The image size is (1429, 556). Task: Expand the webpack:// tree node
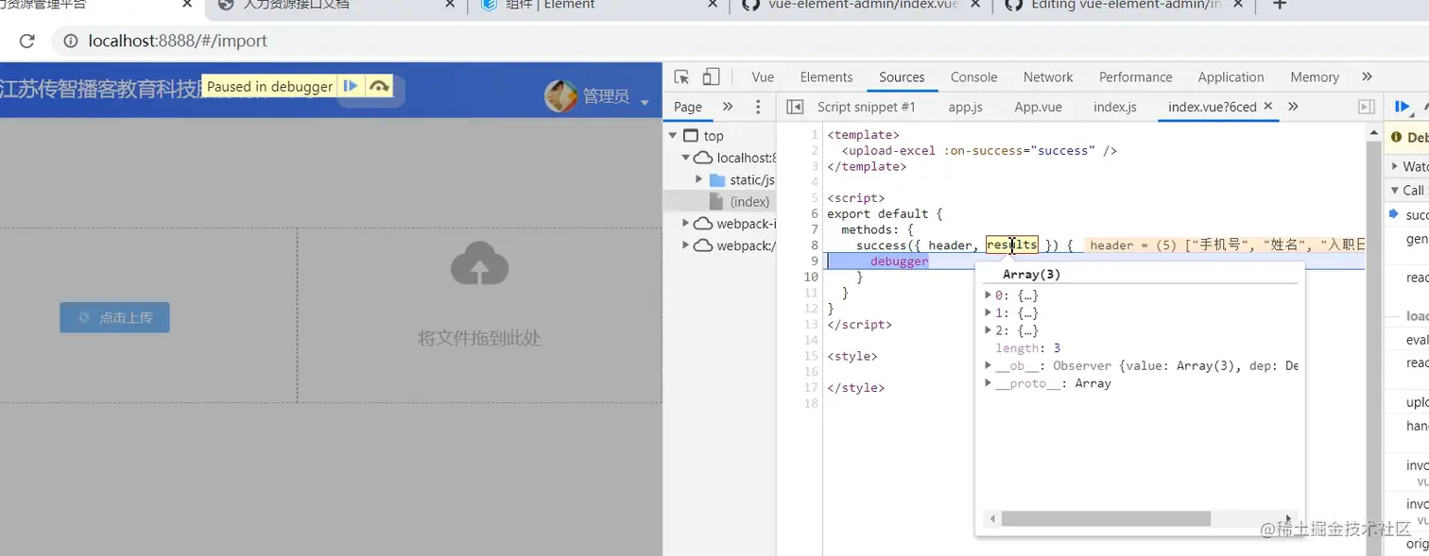tap(686, 245)
